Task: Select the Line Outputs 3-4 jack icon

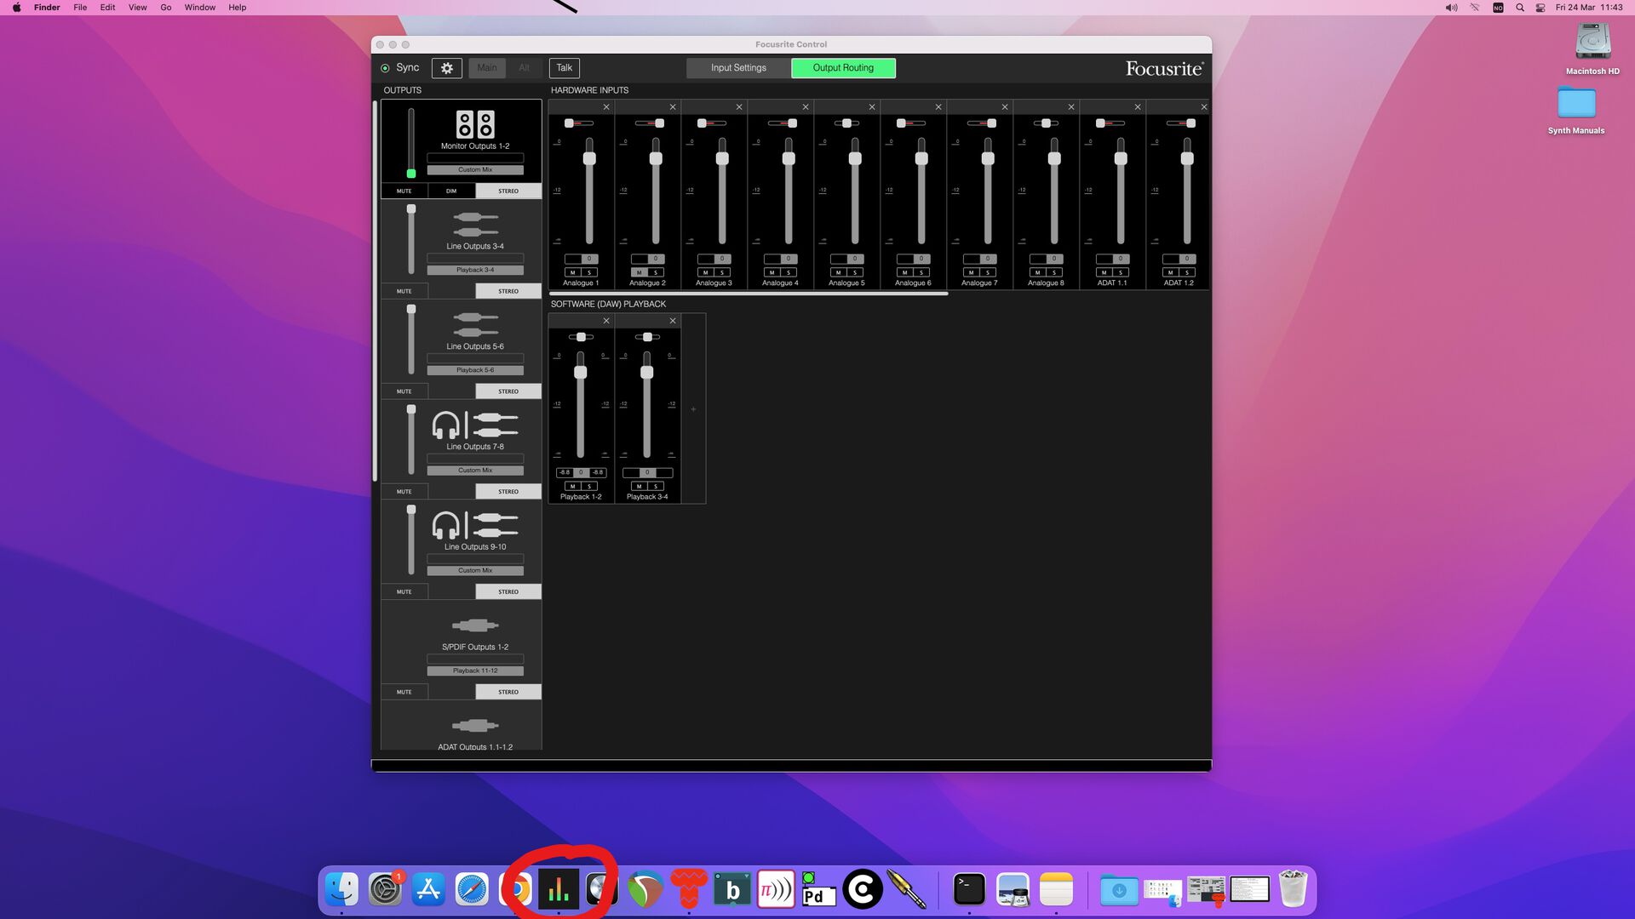Action: (475, 225)
